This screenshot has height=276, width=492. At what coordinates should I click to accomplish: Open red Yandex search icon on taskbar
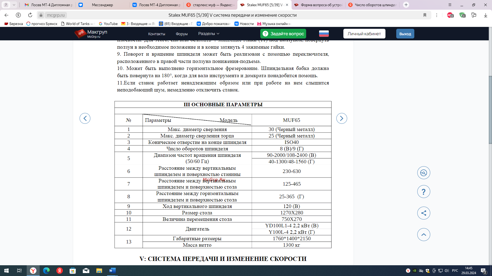point(60,271)
